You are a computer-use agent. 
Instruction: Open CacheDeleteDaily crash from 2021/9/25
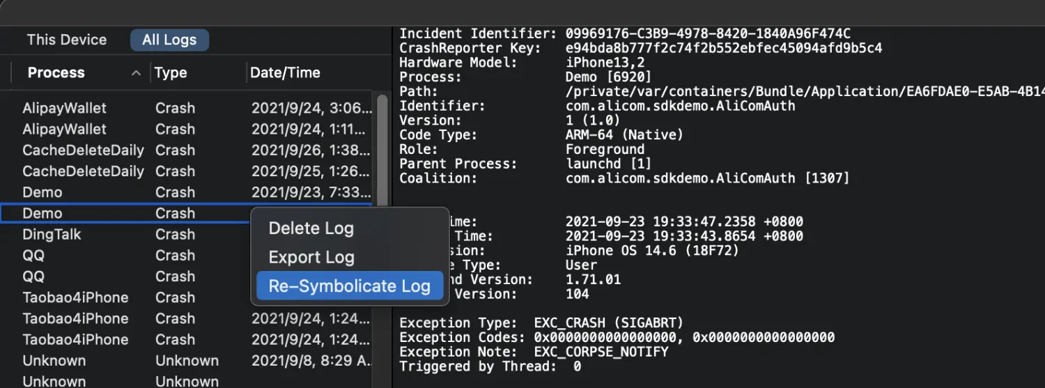click(83, 171)
